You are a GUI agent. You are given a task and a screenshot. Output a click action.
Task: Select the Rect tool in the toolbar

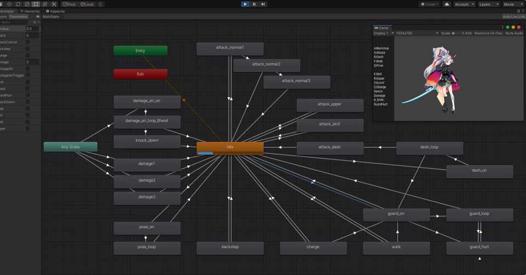36,4
